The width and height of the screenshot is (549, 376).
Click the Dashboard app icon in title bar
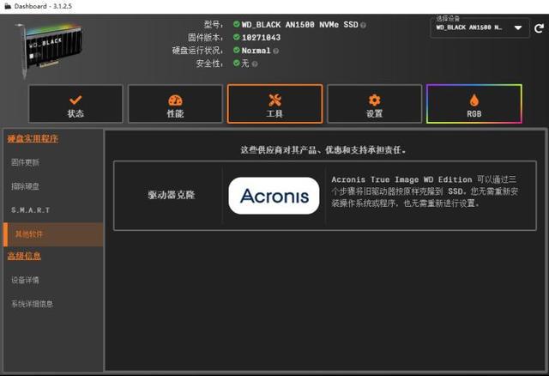(x=8, y=6)
